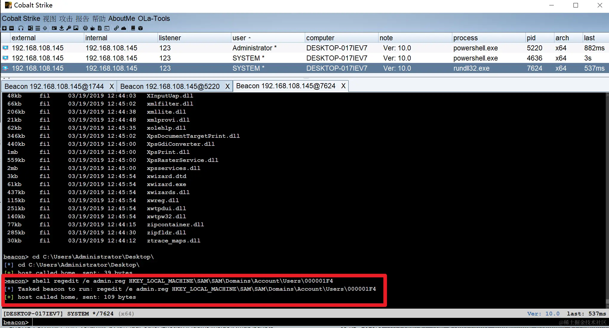The image size is (609, 328).
Task: Switch to Beacon 192.168.108.145@5220 tab
Action: click(170, 86)
